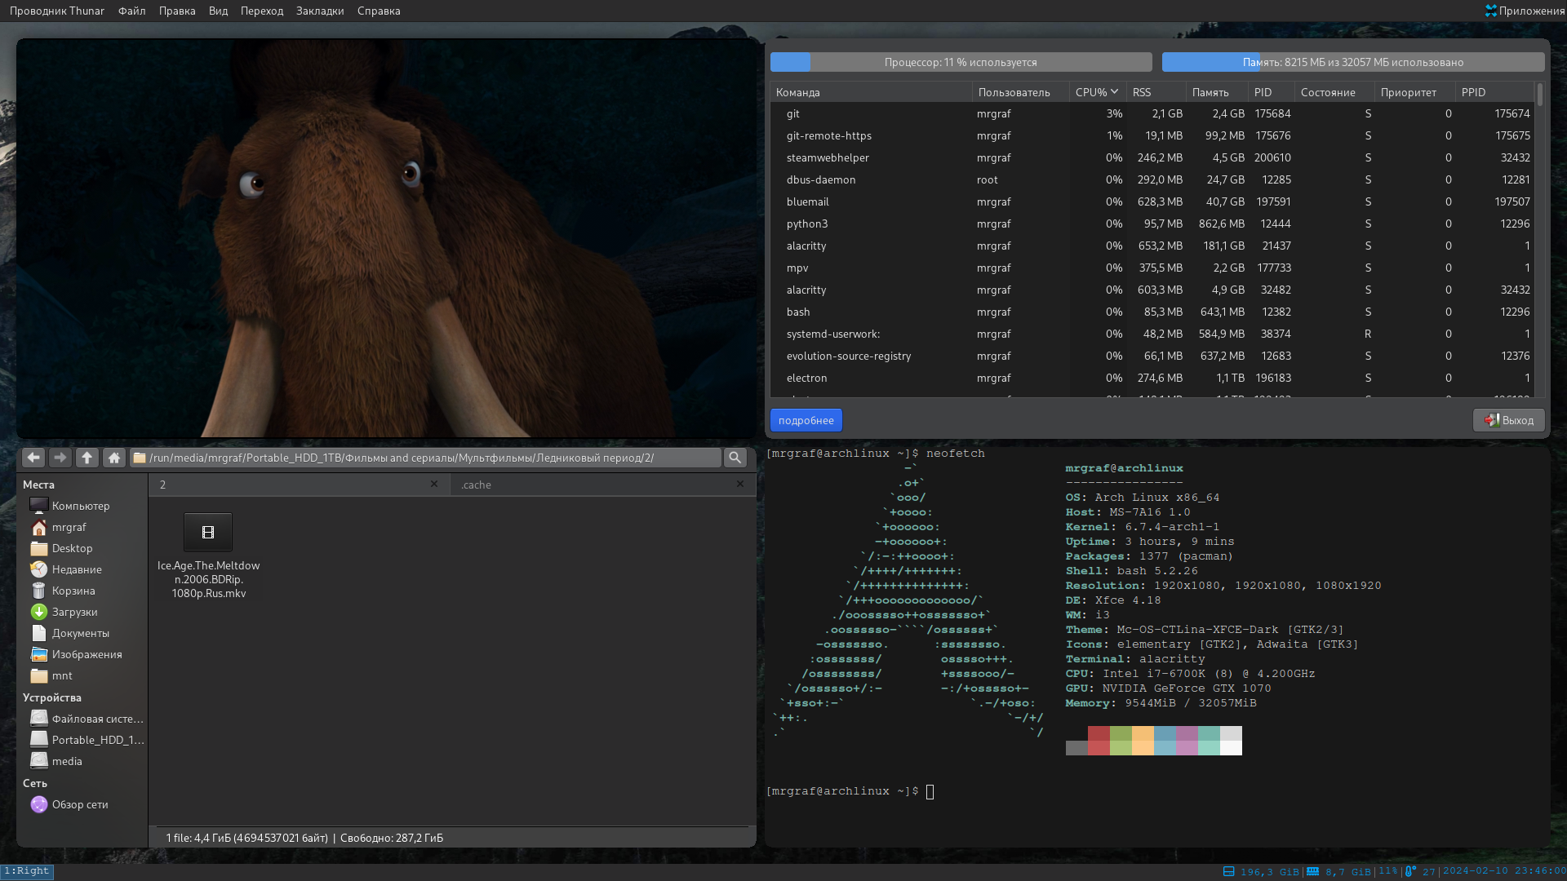Screen dimensions: 1567x881
Task: Go up to the parent folder in Thunar
Action: (x=87, y=458)
